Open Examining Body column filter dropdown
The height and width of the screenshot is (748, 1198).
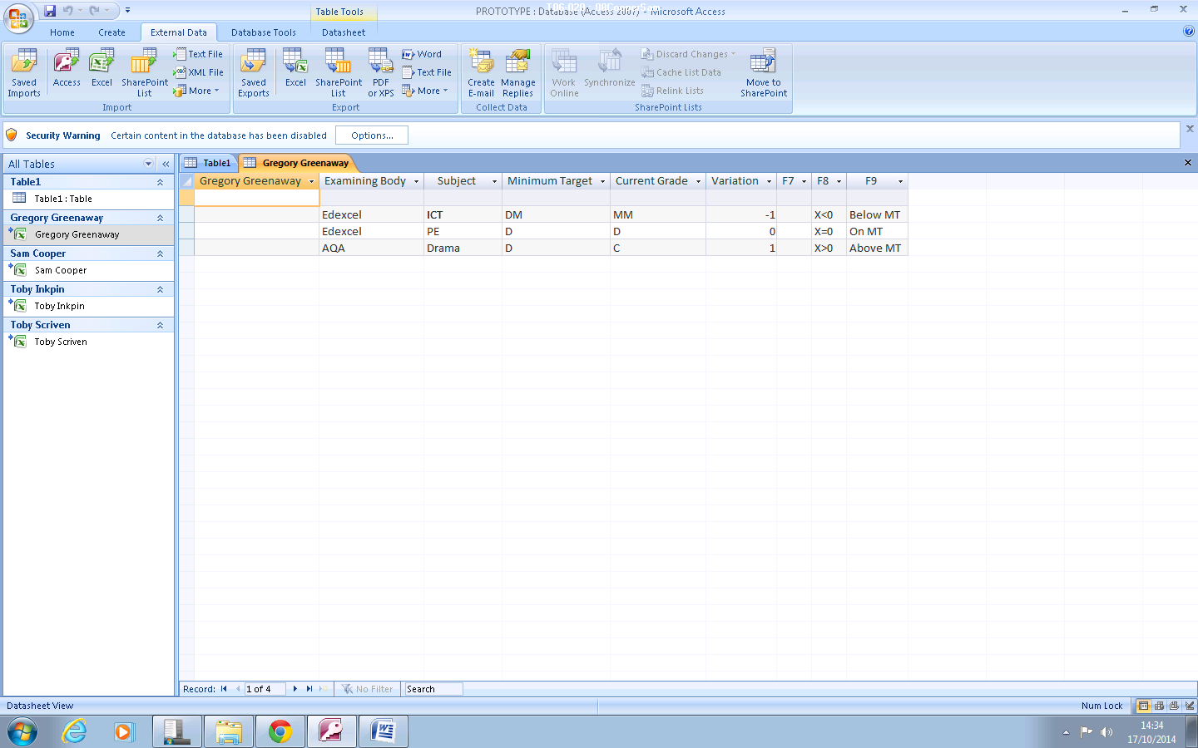click(416, 181)
